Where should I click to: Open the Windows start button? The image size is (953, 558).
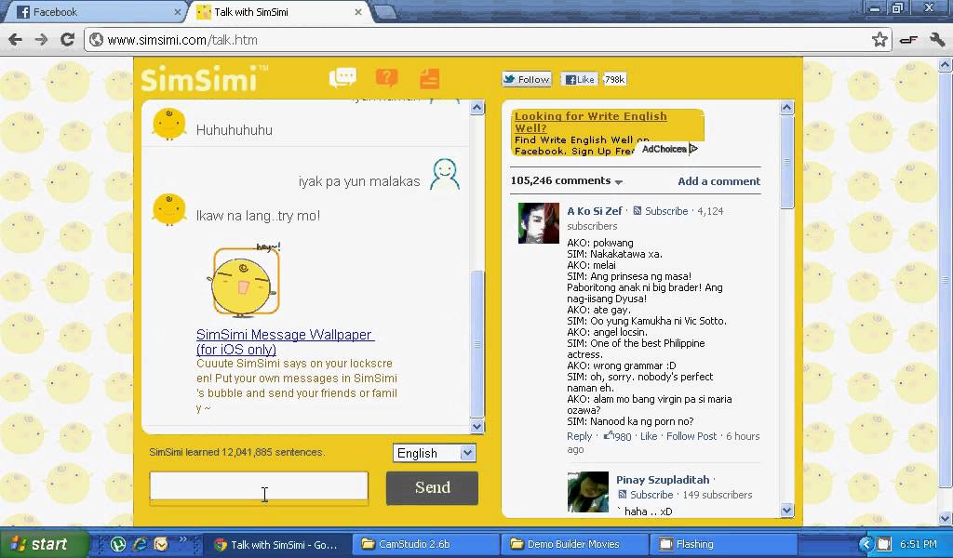tap(44, 544)
